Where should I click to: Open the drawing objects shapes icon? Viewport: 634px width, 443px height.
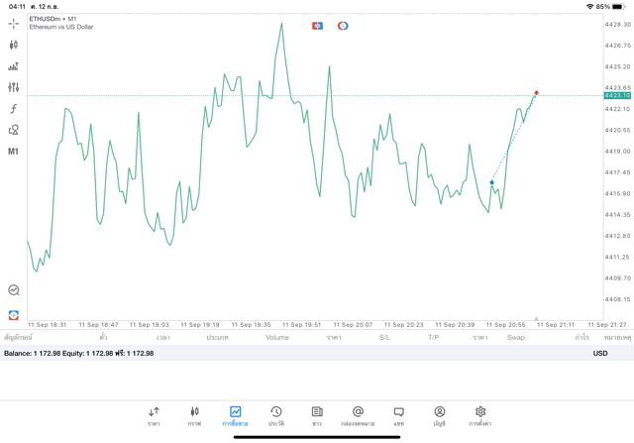14,130
